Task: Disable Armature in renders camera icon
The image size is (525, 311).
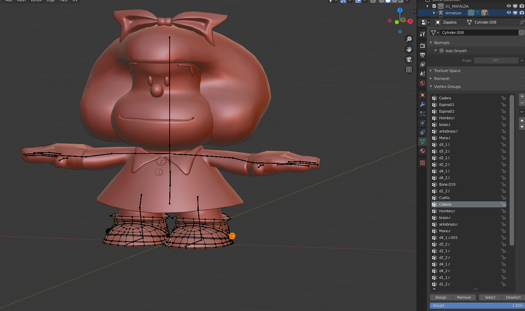Action: (x=522, y=13)
